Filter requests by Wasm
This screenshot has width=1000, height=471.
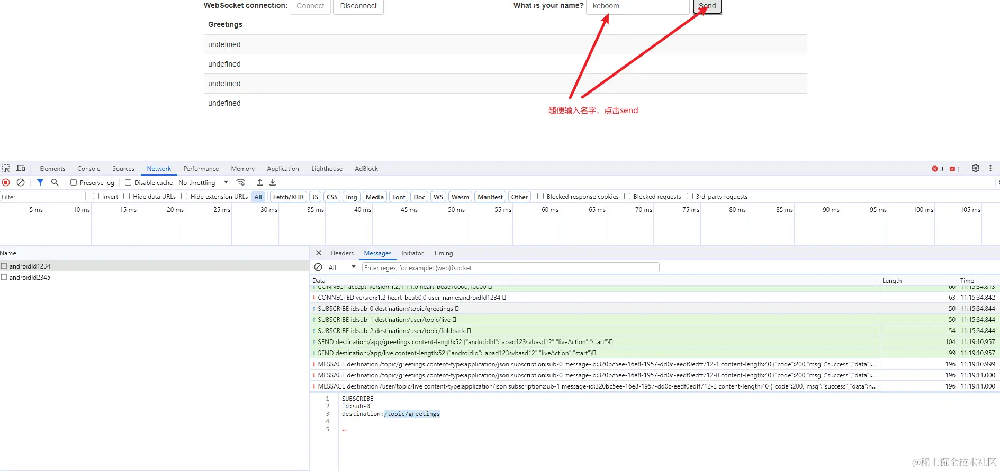(x=460, y=197)
